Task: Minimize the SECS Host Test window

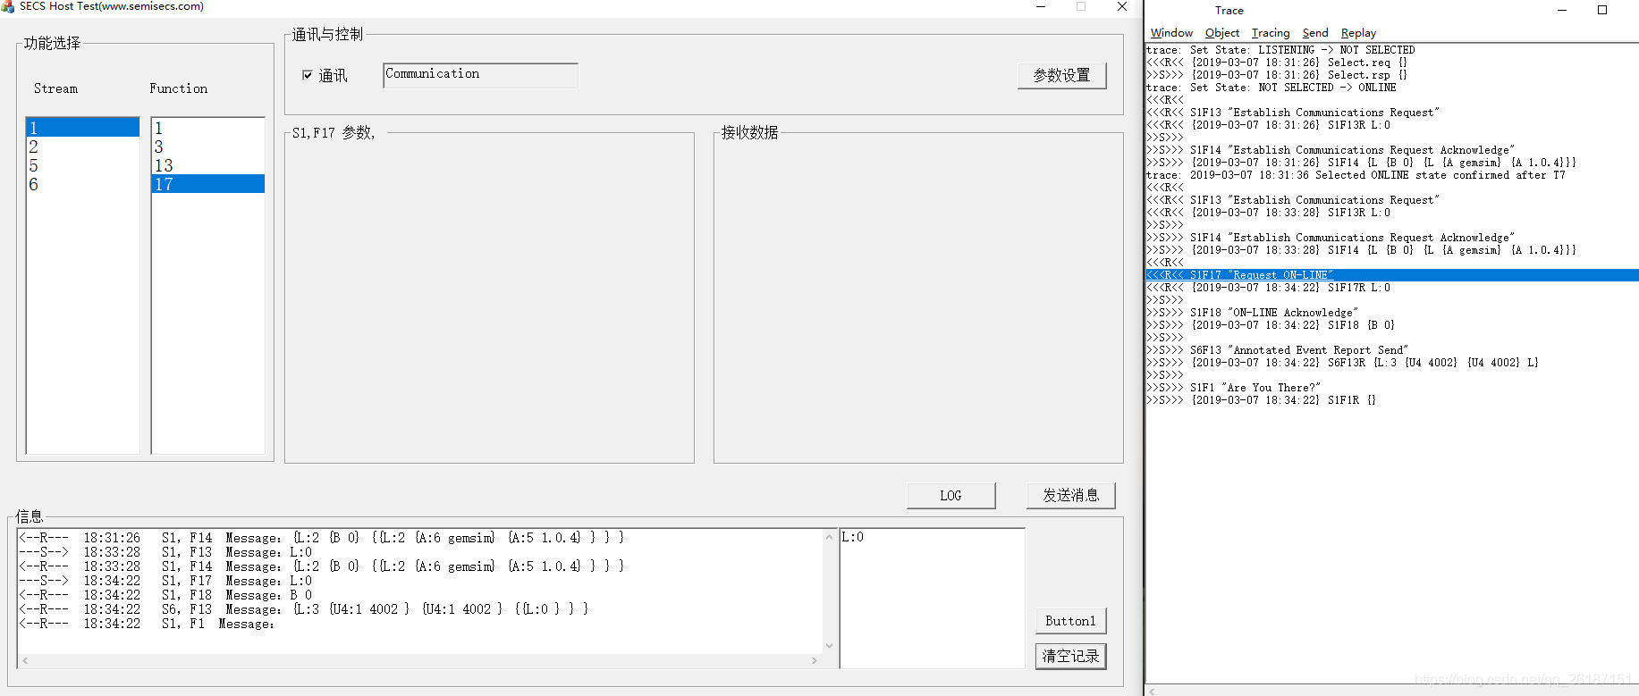Action: 1041,7
